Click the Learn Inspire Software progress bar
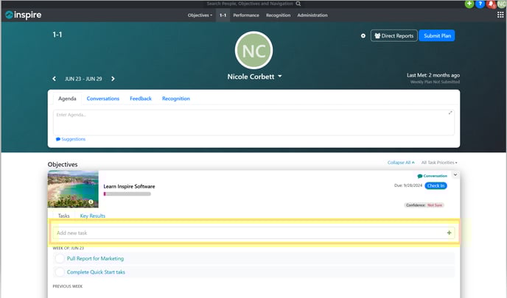Image resolution: width=507 pixels, height=298 pixels. pyautogui.click(x=127, y=194)
